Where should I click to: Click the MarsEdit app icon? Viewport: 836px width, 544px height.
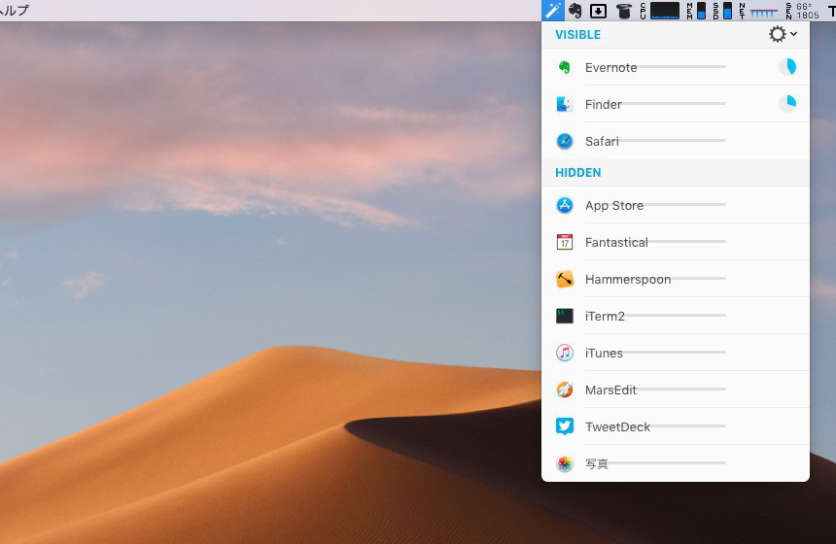(565, 391)
